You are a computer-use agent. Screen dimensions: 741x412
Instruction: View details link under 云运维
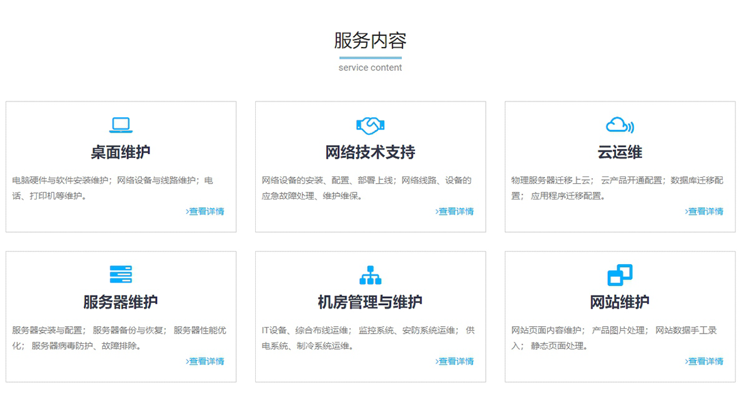(x=704, y=212)
